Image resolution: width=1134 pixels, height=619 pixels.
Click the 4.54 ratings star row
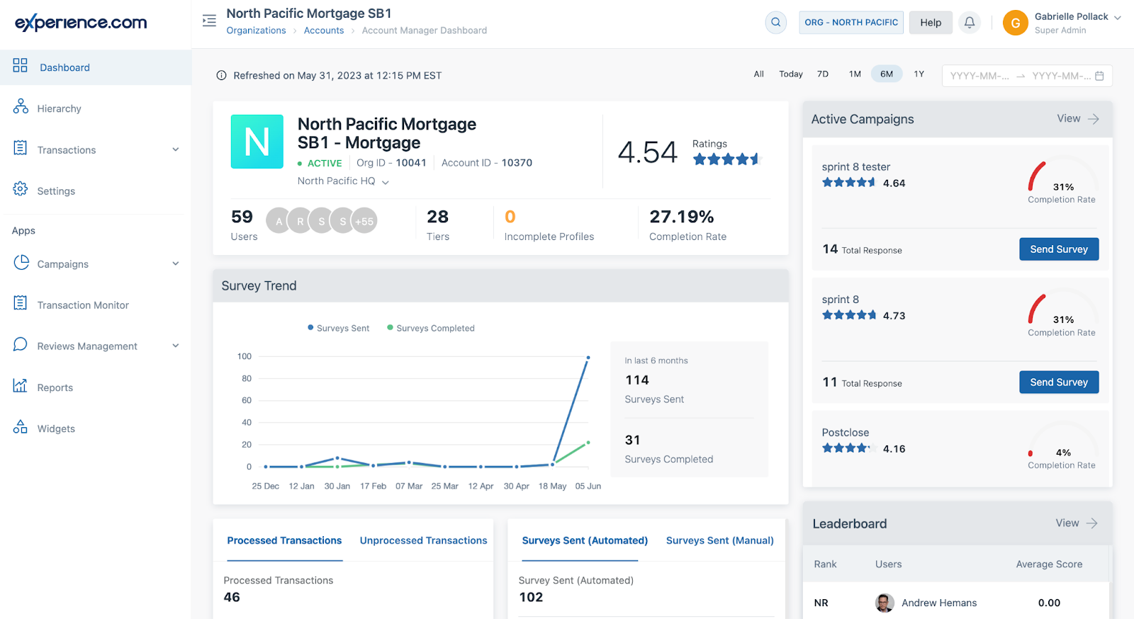tap(726, 159)
